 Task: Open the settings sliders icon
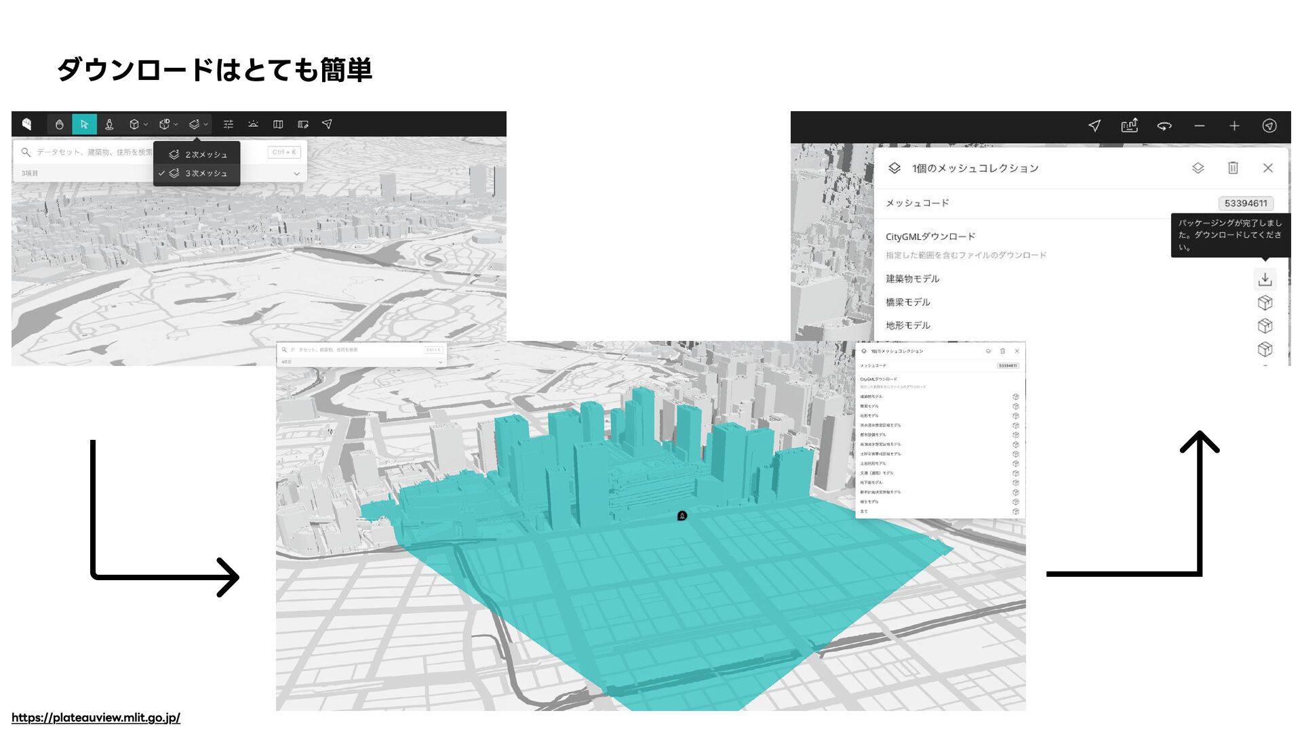point(229,124)
